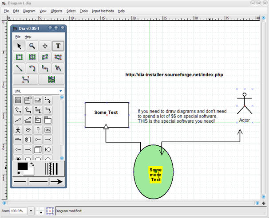Toggle object snapping in the status bar
Image resolution: width=269 pixels, height=218 pixels.
(x=50, y=211)
